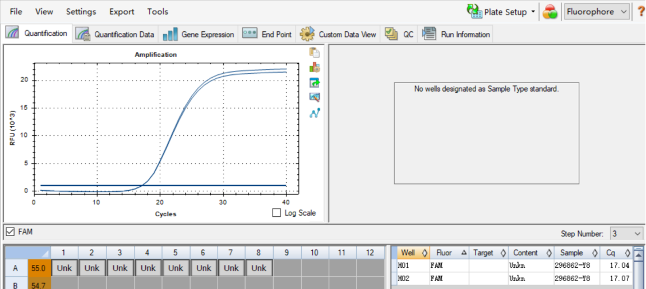646x289 pixels.
Task: Click sample 296862-Y8 in H01 row
Action: click(x=572, y=266)
